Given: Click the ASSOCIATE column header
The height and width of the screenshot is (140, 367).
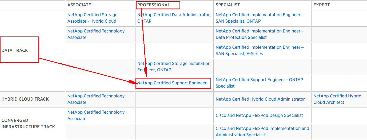Looking at the screenshot, I should click(x=79, y=5).
